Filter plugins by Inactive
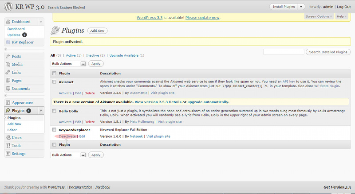The width and height of the screenshot is (355, 194). coord(92,55)
